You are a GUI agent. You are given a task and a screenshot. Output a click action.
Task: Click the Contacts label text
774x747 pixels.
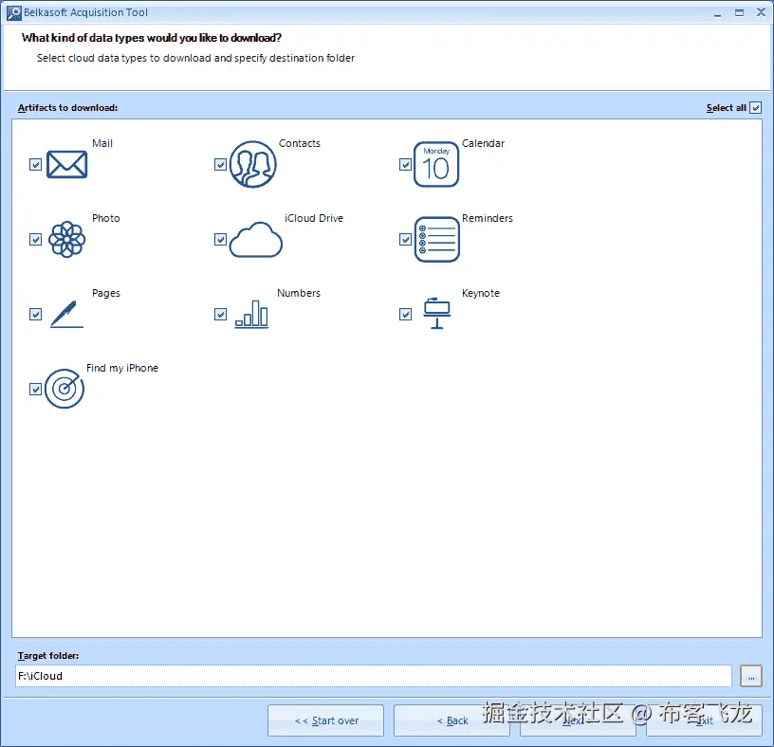(x=300, y=143)
